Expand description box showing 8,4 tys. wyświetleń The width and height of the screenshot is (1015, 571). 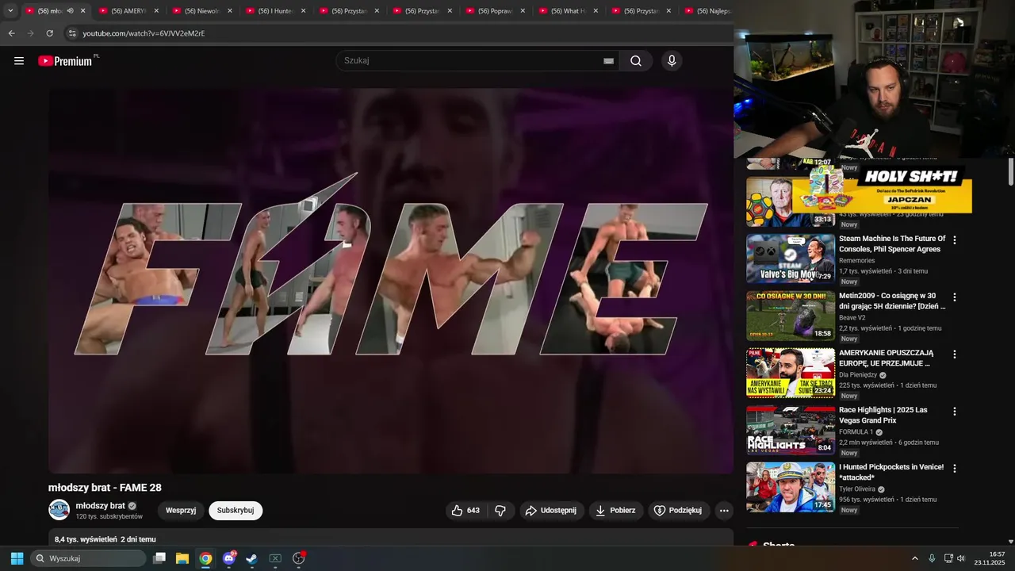(x=391, y=538)
